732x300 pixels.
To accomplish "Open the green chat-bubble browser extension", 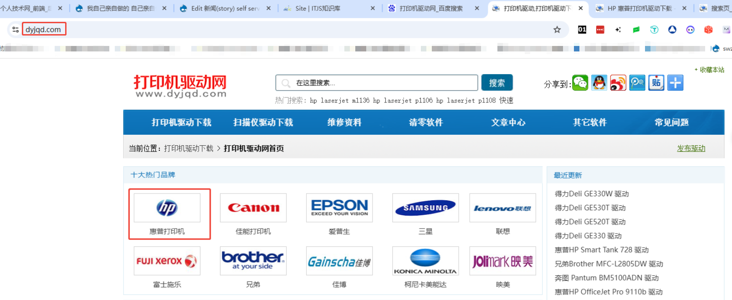I will (636, 30).
